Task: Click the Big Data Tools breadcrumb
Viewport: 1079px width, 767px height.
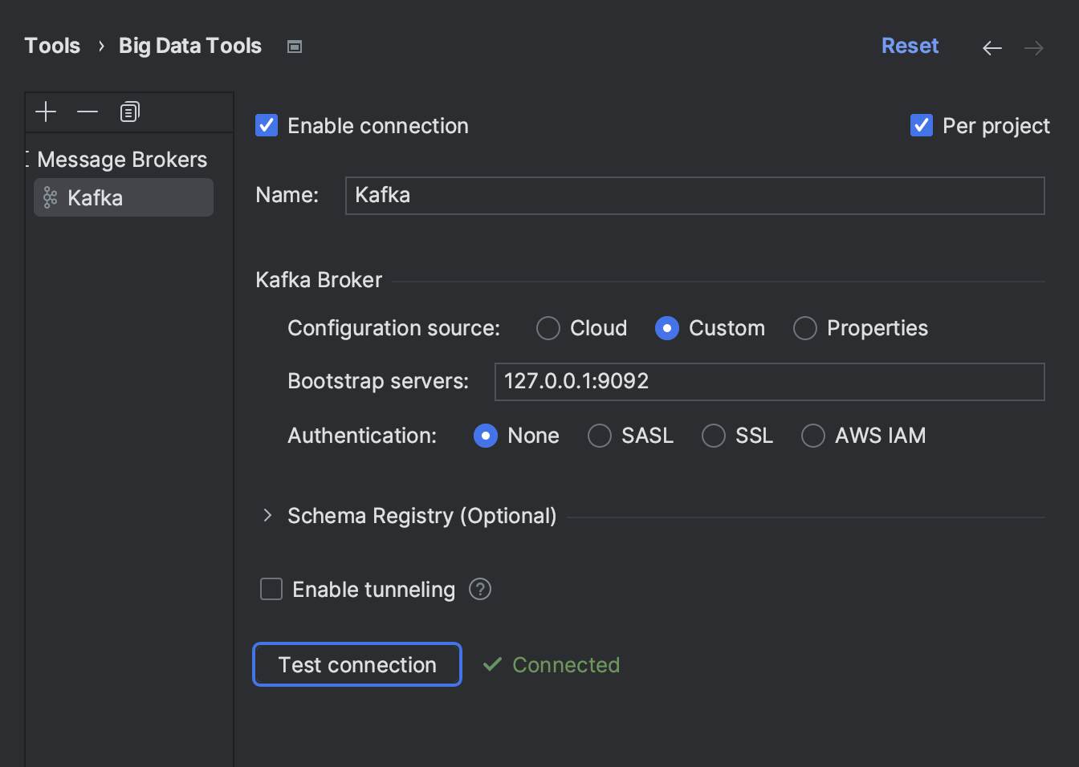Action: point(190,46)
